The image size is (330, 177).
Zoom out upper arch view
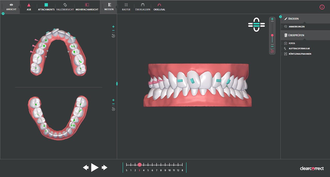click(x=113, y=31)
